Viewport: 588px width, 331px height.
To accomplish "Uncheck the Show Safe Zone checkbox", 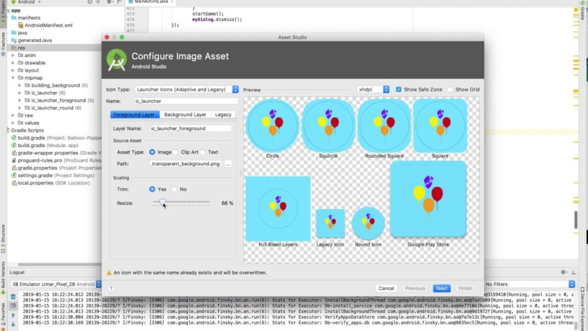I will click(x=399, y=89).
